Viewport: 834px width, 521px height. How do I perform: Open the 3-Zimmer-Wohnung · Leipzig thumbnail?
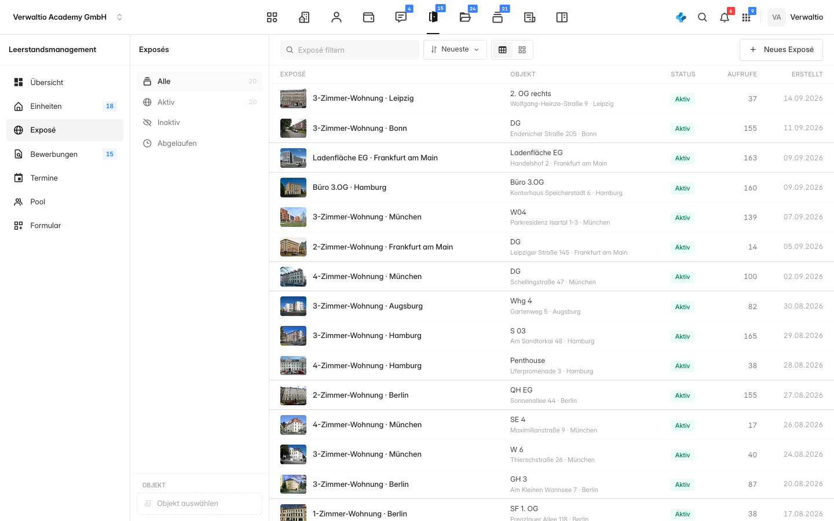point(293,98)
